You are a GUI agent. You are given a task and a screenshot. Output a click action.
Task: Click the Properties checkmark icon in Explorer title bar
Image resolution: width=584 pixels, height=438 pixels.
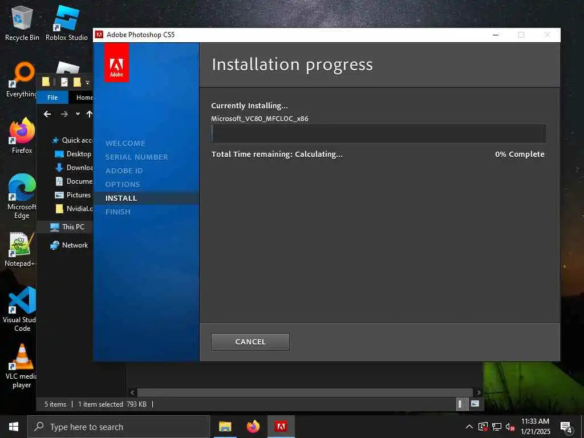tap(64, 82)
